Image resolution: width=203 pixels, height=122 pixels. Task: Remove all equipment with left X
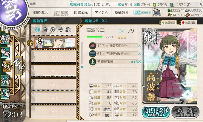pyautogui.click(x=82, y=67)
